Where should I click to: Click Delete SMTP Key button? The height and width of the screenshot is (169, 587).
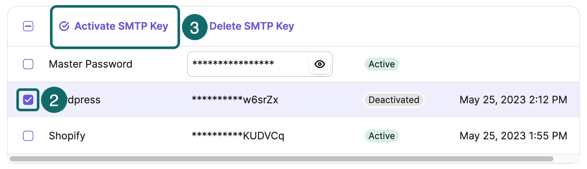point(252,26)
